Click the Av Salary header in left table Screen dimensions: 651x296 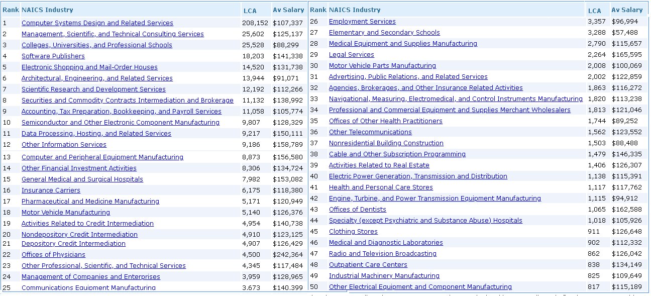[288, 10]
